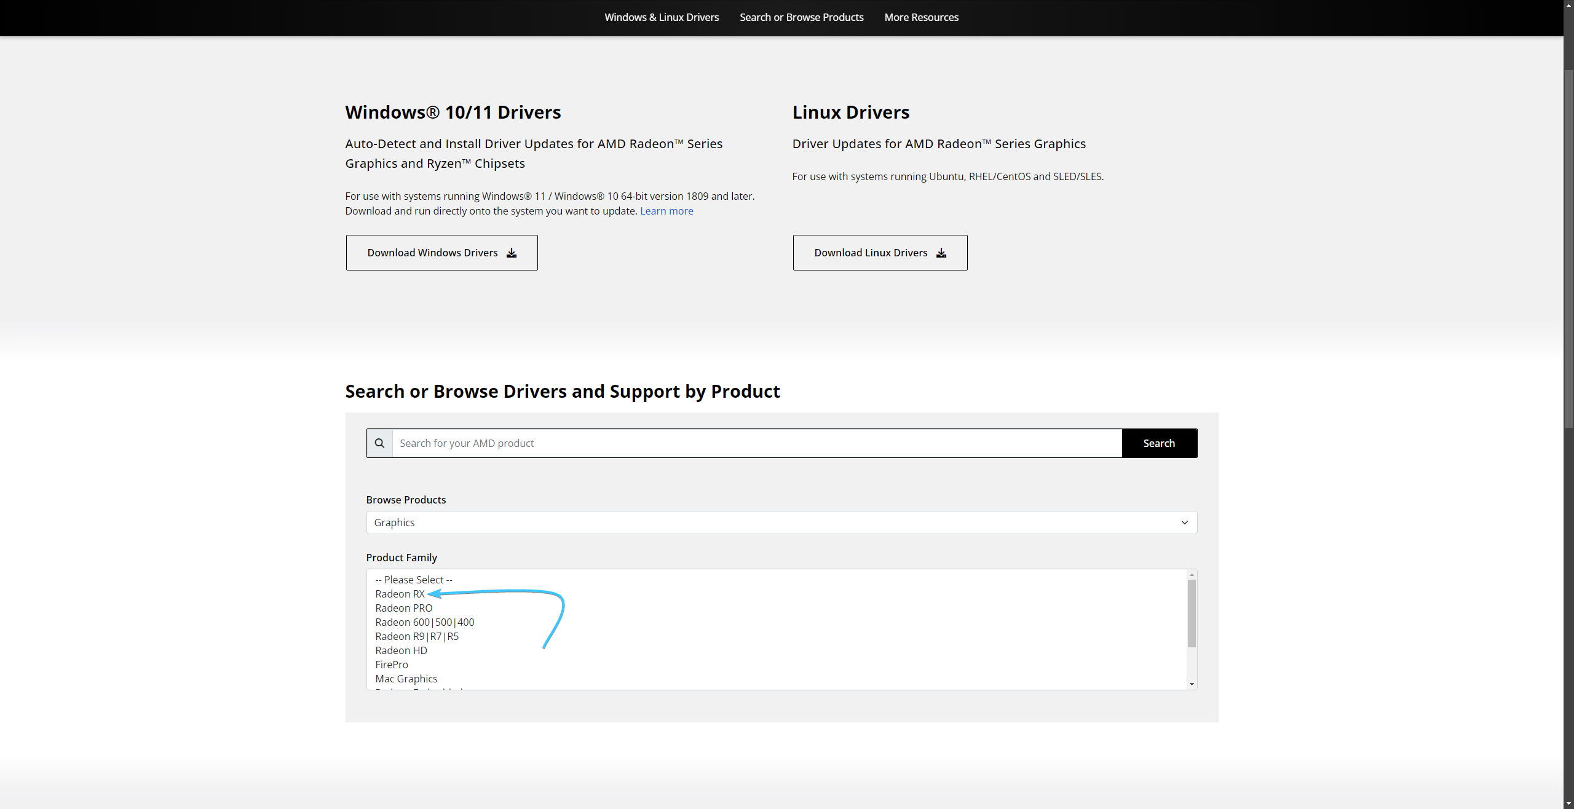
Task: Click Download Linux Drivers button
Action: (880, 253)
